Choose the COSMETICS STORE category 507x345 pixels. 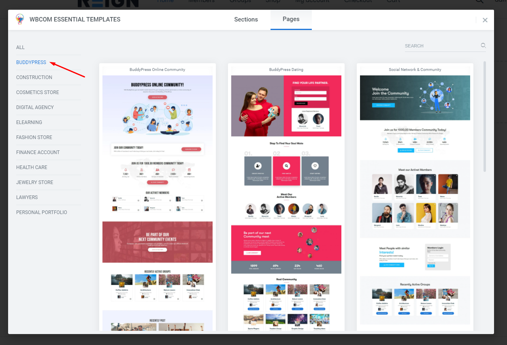pos(38,92)
